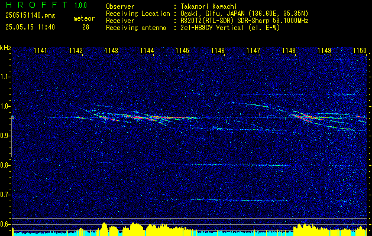372x236 pixels.
Task: Click the 1.1 kHz frequency label
Action: pyautogui.click(x=4, y=77)
